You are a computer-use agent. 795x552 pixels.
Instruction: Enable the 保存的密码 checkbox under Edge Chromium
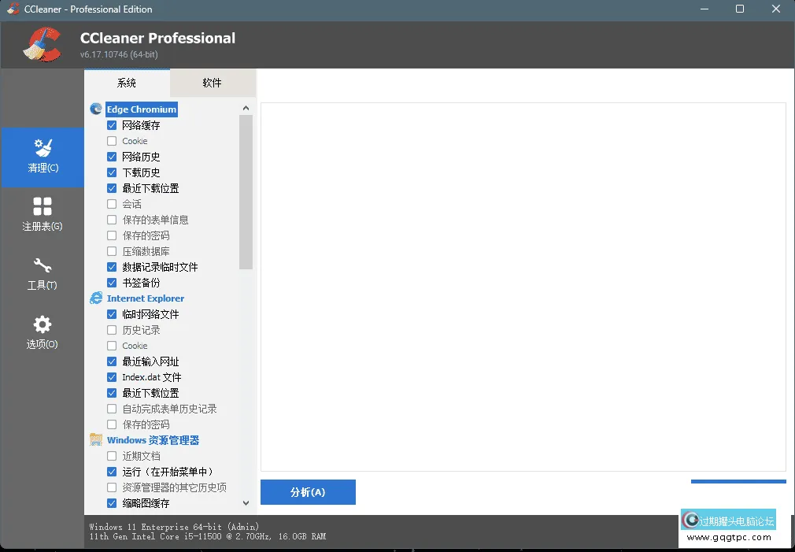click(x=112, y=235)
